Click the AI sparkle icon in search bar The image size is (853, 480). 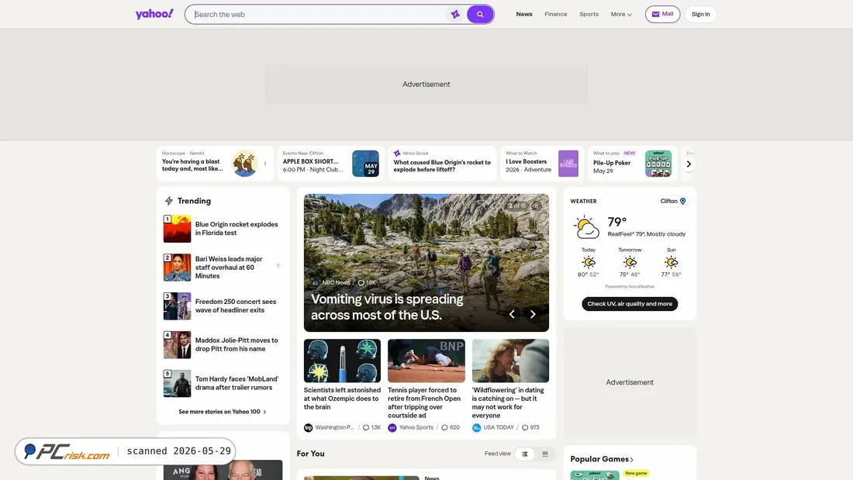click(455, 14)
